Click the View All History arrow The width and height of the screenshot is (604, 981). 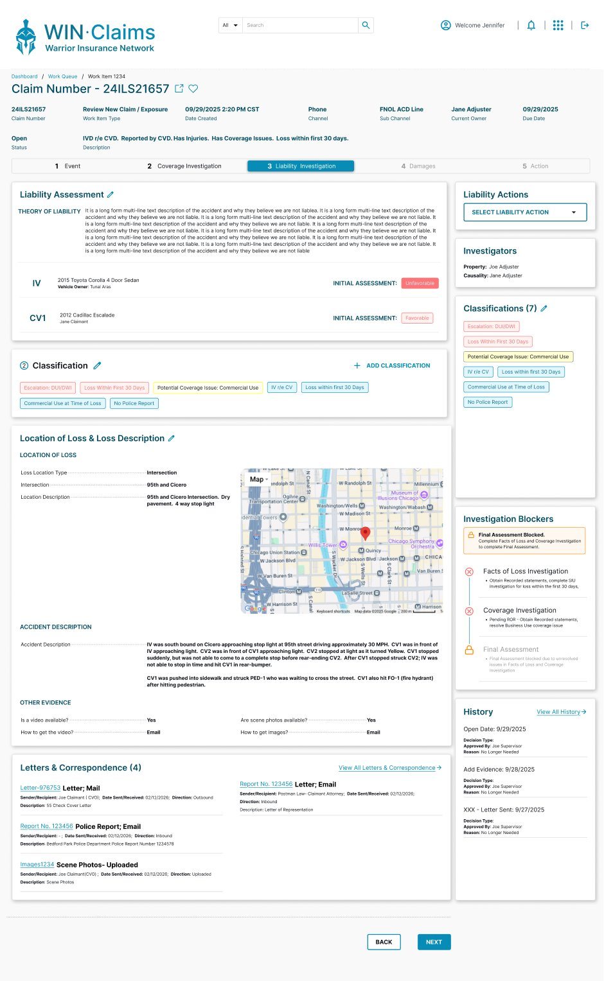tap(583, 712)
